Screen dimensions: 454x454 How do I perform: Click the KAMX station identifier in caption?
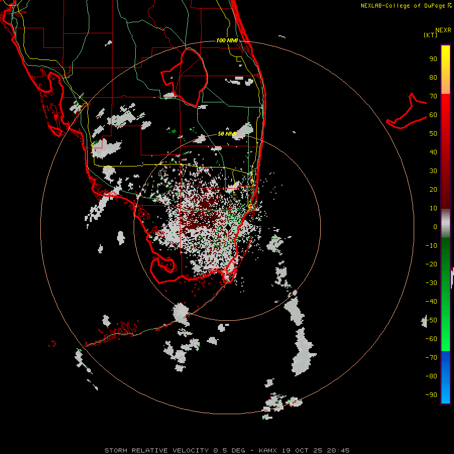pyautogui.click(x=268, y=450)
